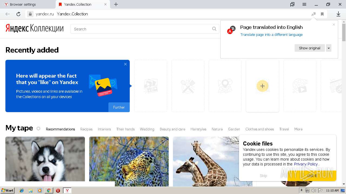Click Further on the blue banner

119,107
